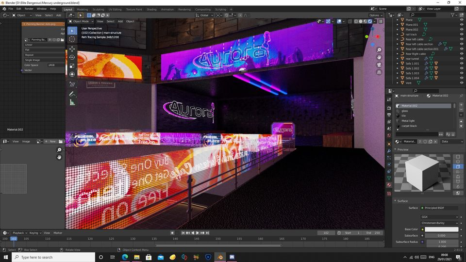This screenshot has width=466, height=262.
Task: Switch to the Shading workspace tab
Action: [151, 9]
